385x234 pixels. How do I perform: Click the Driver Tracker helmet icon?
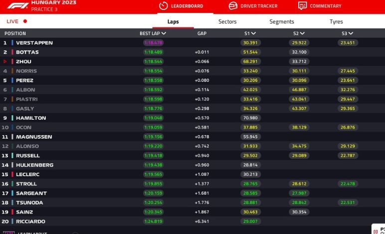[233, 6]
